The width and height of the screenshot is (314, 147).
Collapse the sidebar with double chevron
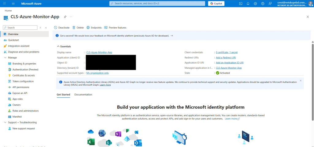click(46, 28)
